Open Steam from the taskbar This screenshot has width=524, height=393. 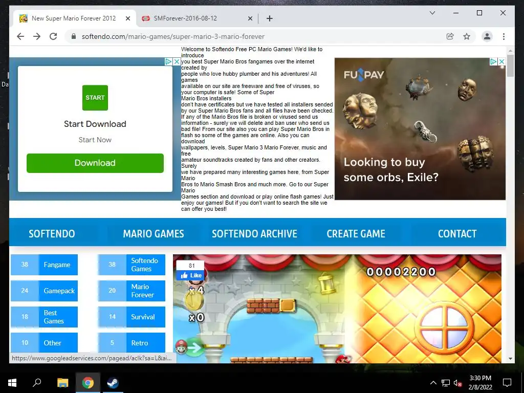(x=112, y=383)
